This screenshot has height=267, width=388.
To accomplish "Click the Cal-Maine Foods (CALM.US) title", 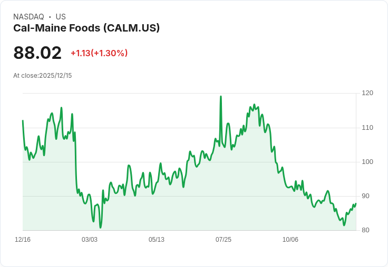I will pyautogui.click(x=86, y=28).
